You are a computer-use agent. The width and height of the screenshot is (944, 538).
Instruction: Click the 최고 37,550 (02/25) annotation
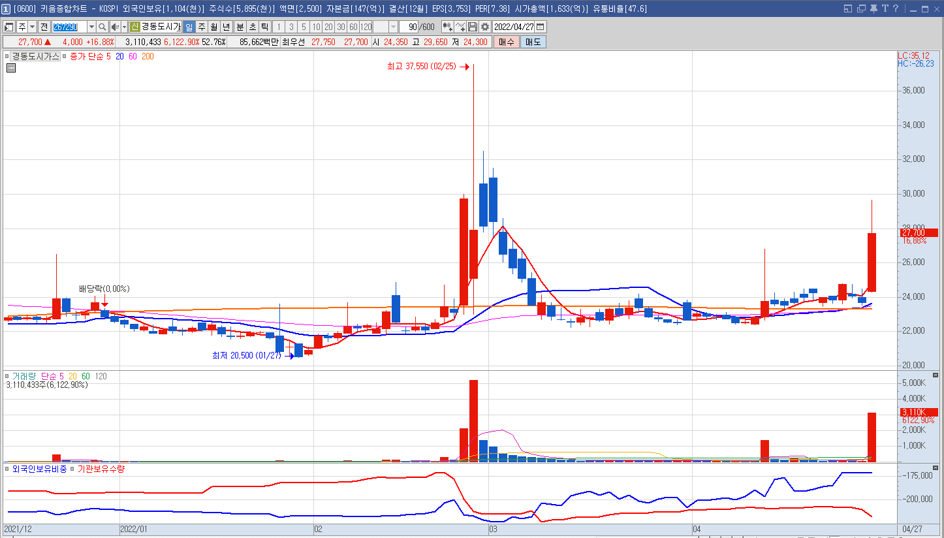[x=422, y=67]
